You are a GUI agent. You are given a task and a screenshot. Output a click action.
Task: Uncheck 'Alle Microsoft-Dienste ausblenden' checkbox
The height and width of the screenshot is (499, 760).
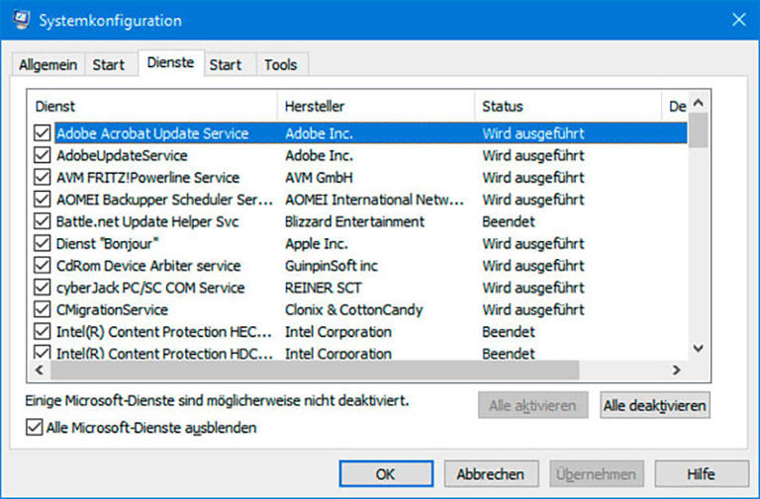36,428
